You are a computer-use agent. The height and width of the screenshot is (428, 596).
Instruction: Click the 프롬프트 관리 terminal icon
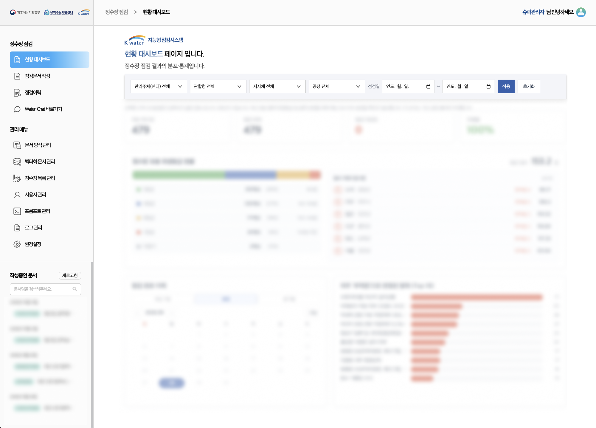tap(17, 211)
